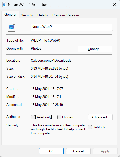Close the Nature.WebP Properties dialog
Image resolution: width=120 pixels, height=157 pixels.
(x=114, y=4)
